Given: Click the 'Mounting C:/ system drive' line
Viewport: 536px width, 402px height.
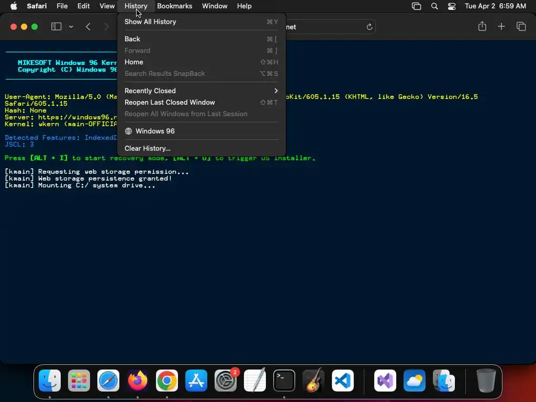Looking at the screenshot, I should (80, 185).
